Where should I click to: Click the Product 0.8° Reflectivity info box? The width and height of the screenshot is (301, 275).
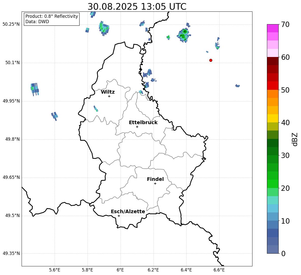(52, 19)
